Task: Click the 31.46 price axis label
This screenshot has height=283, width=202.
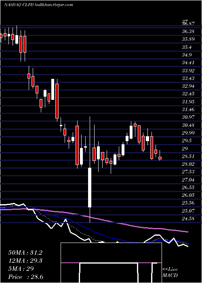Action: coord(188,110)
